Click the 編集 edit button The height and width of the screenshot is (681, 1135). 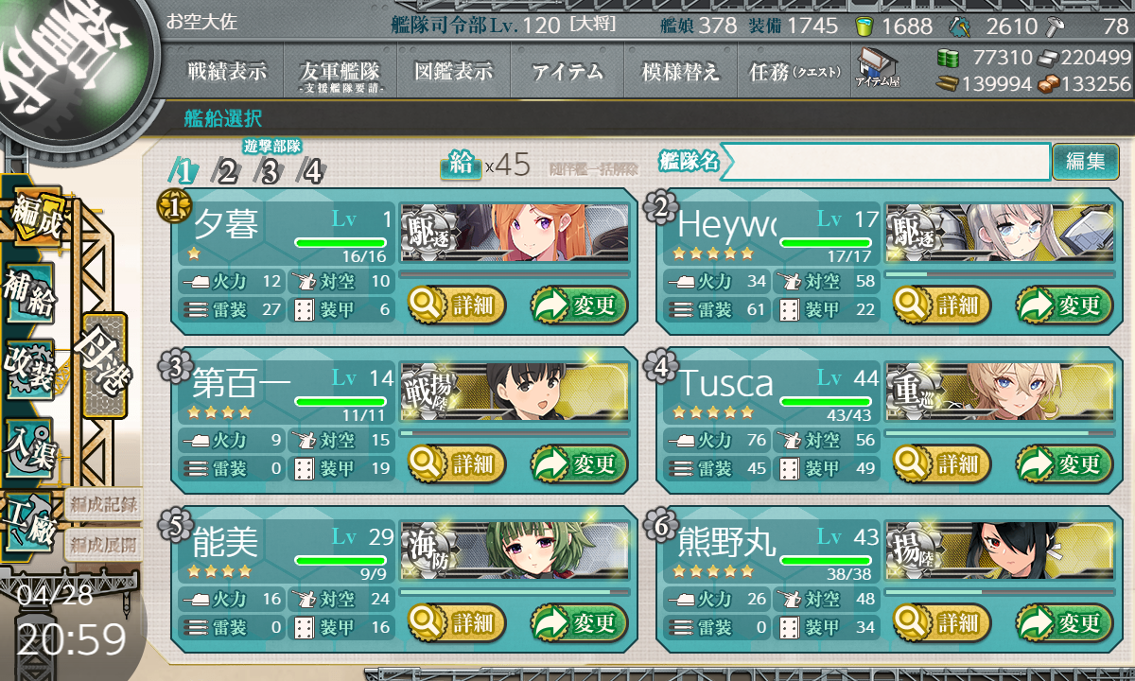pyautogui.click(x=1085, y=162)
